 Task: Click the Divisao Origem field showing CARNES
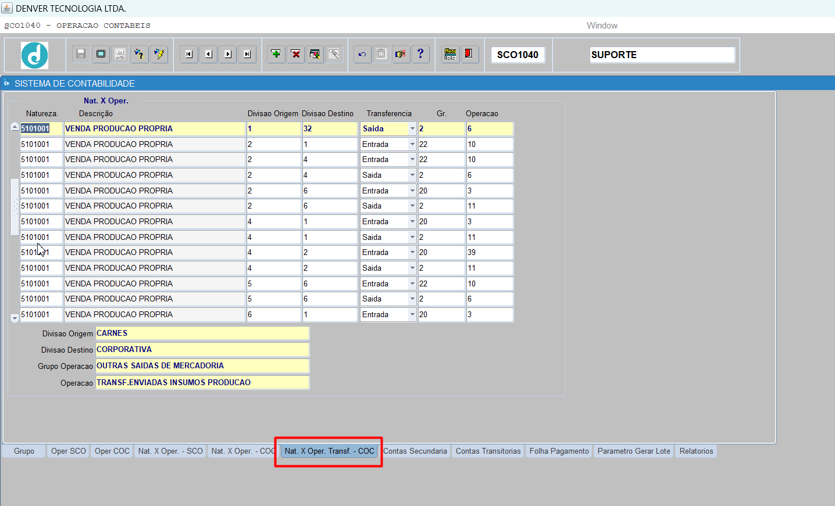[x=202, y=333]
